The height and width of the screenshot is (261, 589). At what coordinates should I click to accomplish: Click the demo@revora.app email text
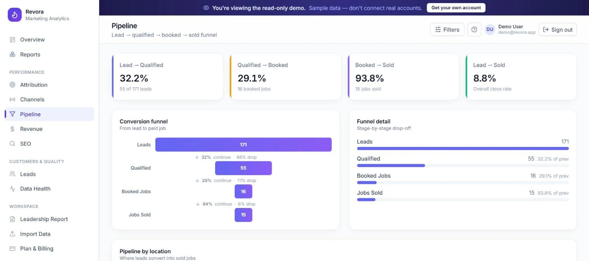tap(517, 33)
